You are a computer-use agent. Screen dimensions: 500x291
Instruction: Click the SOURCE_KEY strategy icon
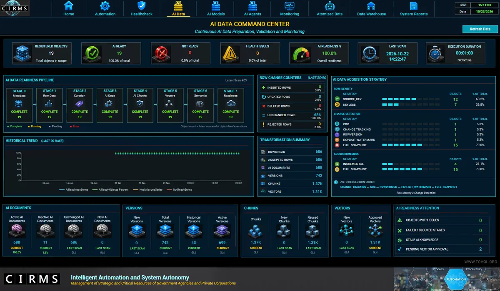[x=337, y=99]
